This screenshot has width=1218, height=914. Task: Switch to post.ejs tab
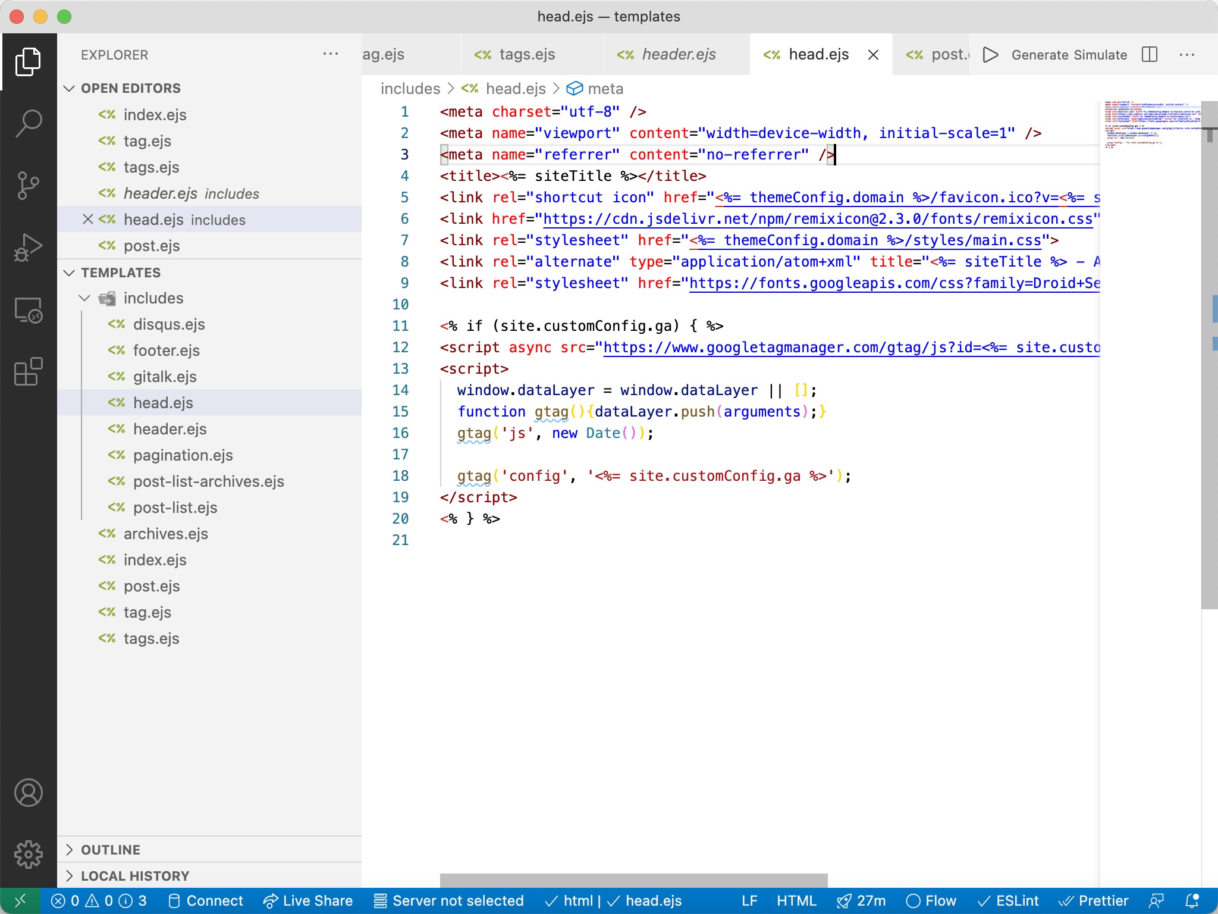(x=931, y=55)
